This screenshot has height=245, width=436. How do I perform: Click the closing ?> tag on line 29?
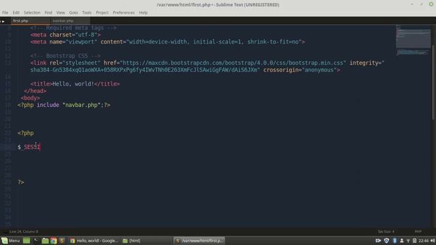[21, 182]
